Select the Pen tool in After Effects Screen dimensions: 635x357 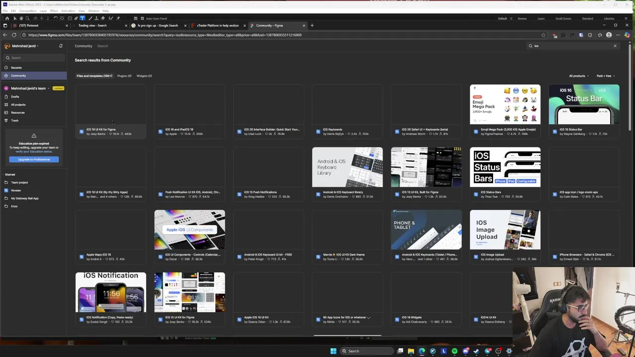[76, 18]
